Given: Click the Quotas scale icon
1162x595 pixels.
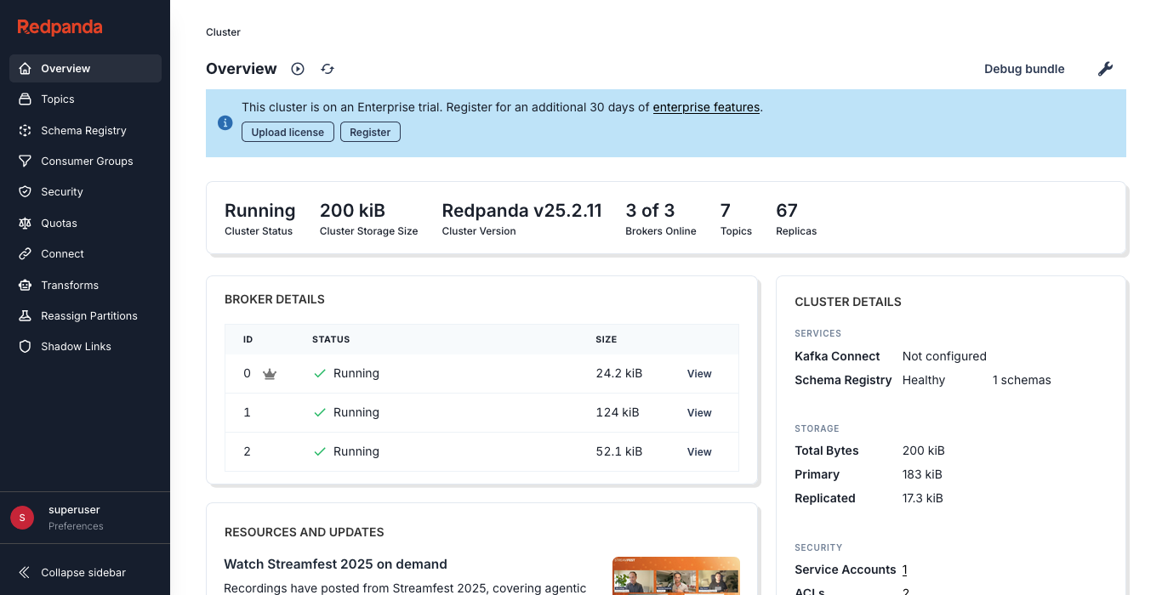Looking at the screenshot, I should click(26, 223).
